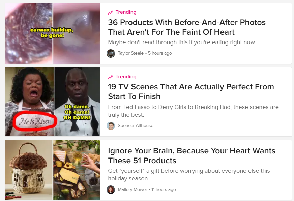This screenshot has height=201, width=294.
Task: Click the cheese board thumbnail image
Action: tap(77, 170)
